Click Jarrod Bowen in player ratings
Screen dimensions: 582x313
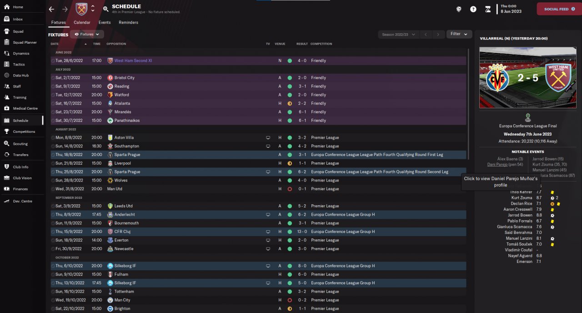(520, 215)
